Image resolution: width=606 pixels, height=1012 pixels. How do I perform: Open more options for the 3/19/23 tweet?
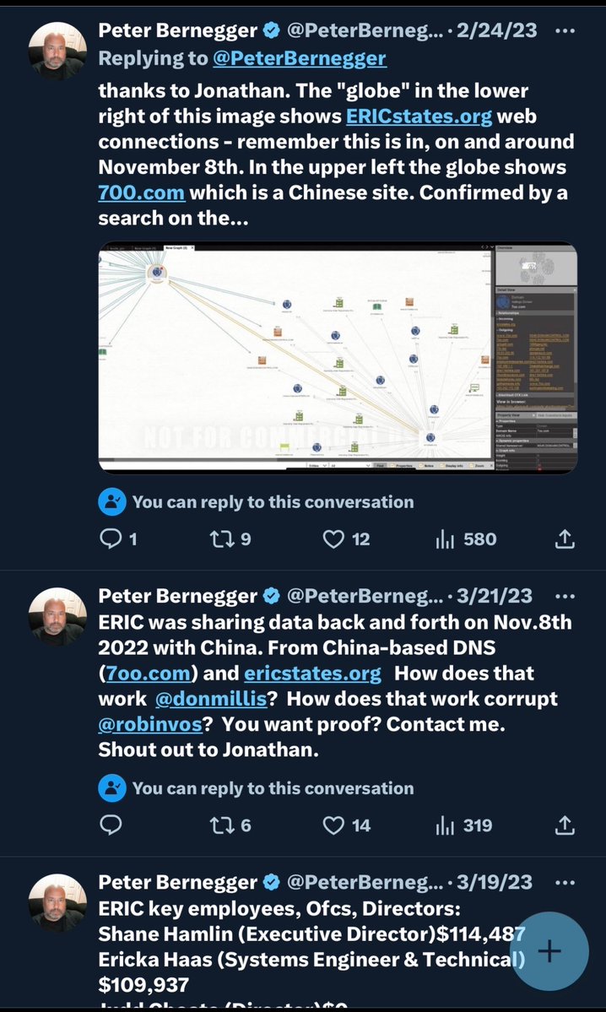coord(563,882)
